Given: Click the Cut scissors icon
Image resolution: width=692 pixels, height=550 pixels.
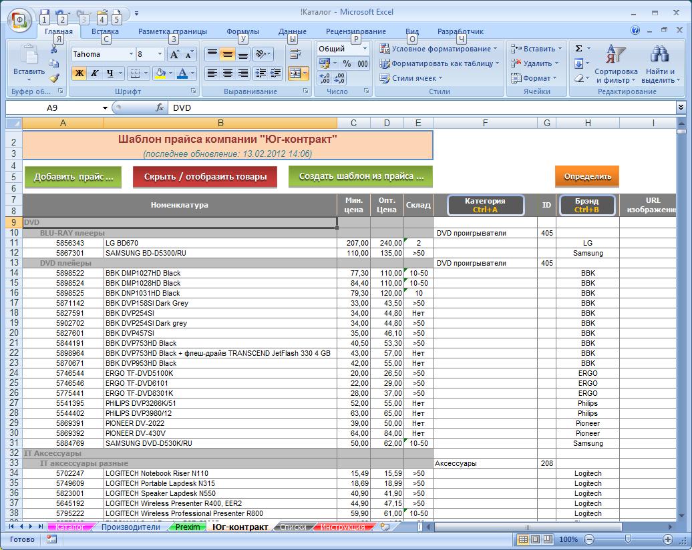Looking at the screenshot, I should [x=54, y=49].
